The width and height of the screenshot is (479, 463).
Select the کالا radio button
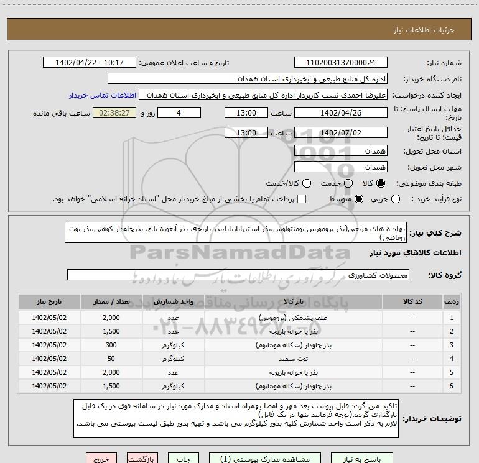(381, 183)
